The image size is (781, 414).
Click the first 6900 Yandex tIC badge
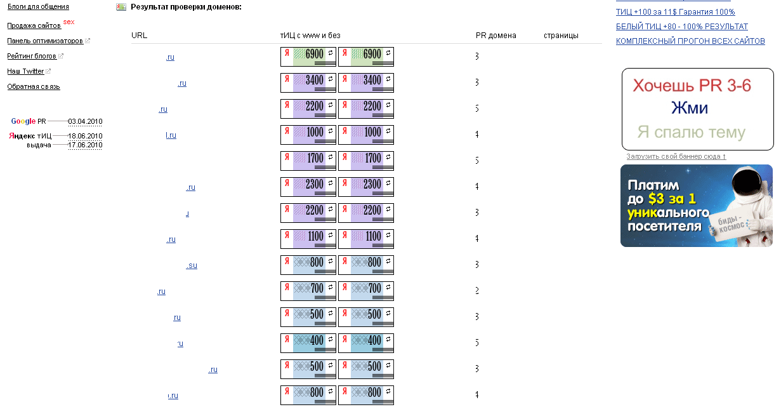coord(308,57)
